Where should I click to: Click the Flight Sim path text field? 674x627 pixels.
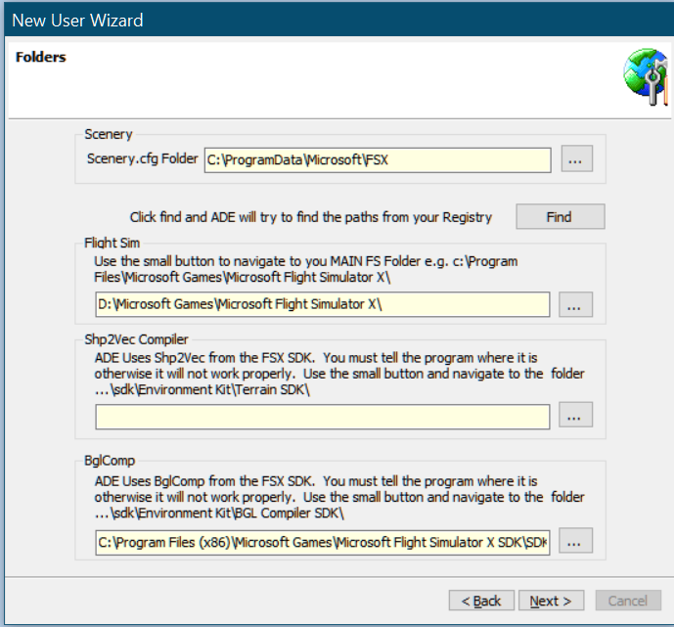(x=322, y=305)
